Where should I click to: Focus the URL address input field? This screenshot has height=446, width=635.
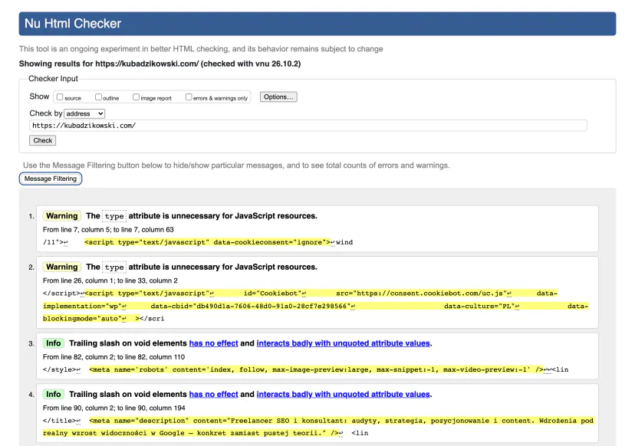point(308,126)
